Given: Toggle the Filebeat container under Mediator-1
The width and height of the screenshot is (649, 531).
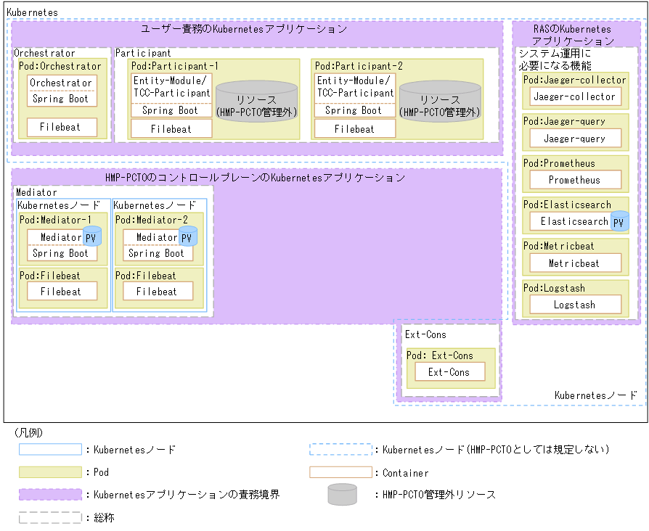Looking at the screenshot, I should [x=62, y=291].
